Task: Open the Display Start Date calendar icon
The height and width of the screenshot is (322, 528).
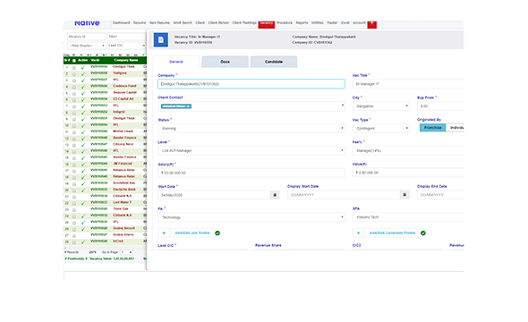Action: click(x=405, y=195)
